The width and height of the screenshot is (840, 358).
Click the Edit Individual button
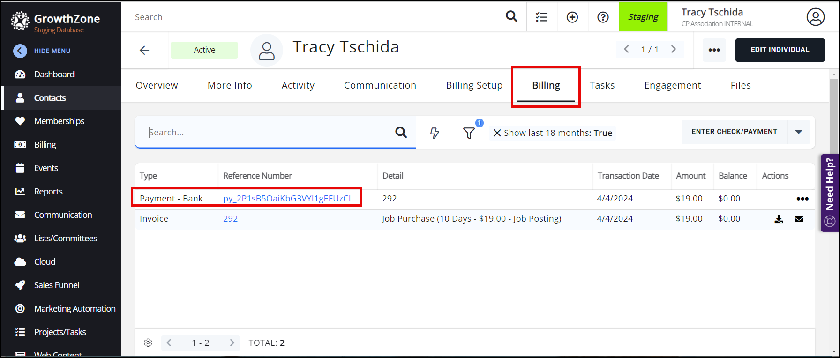coord(780,50)
